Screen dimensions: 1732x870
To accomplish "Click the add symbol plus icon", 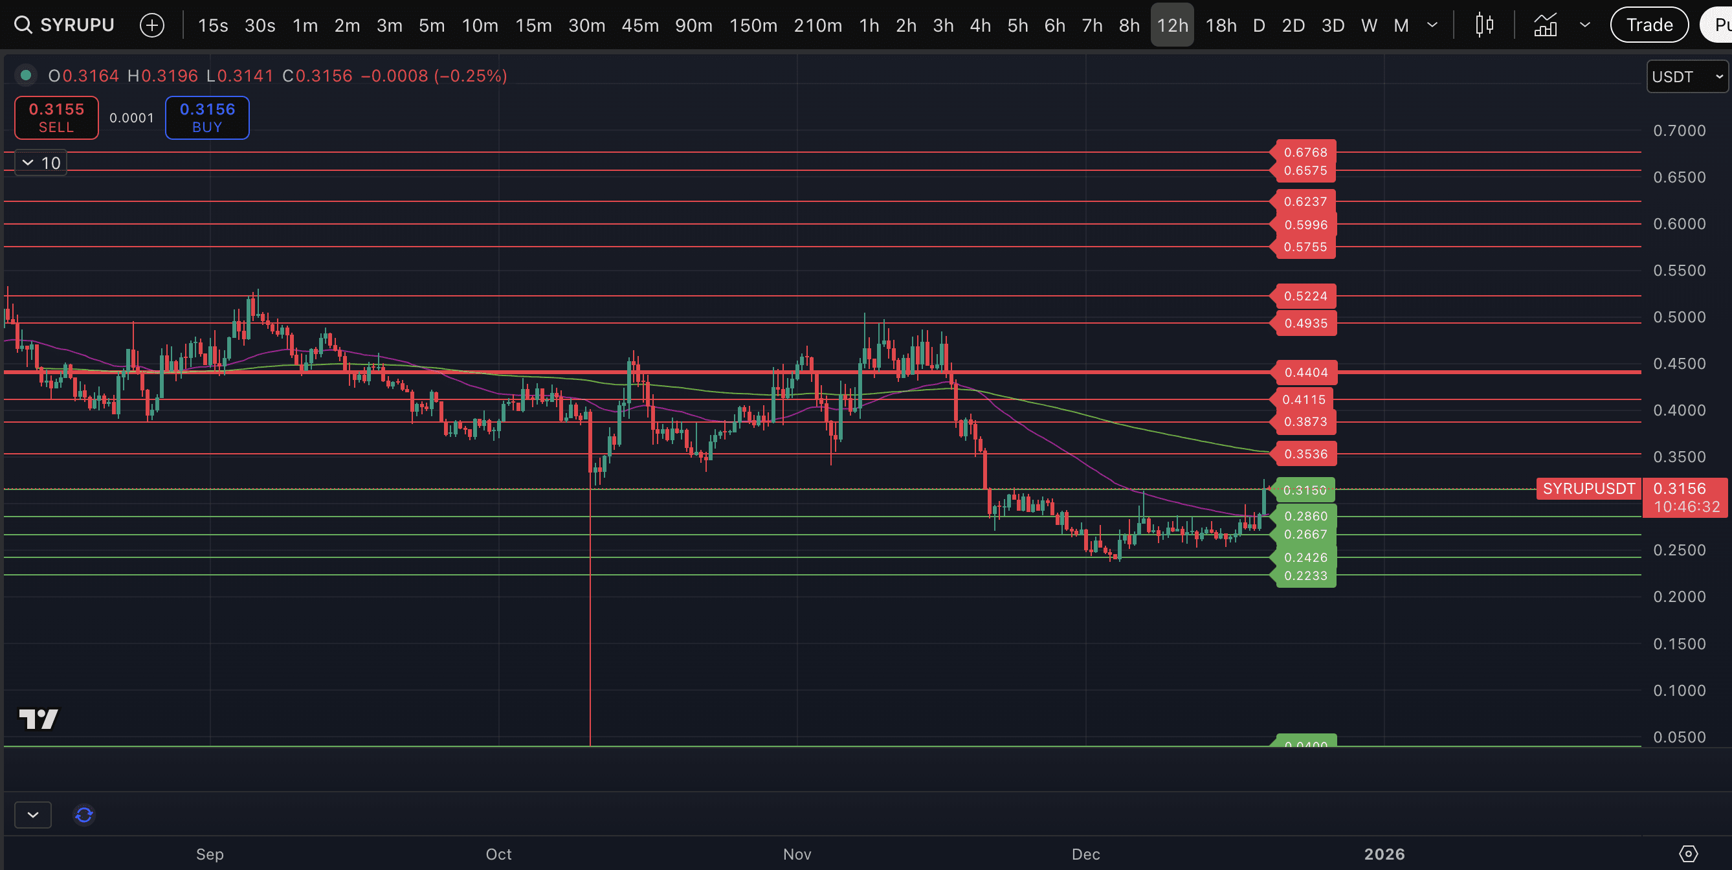I will pyautogui.click(x=152, y=25).
